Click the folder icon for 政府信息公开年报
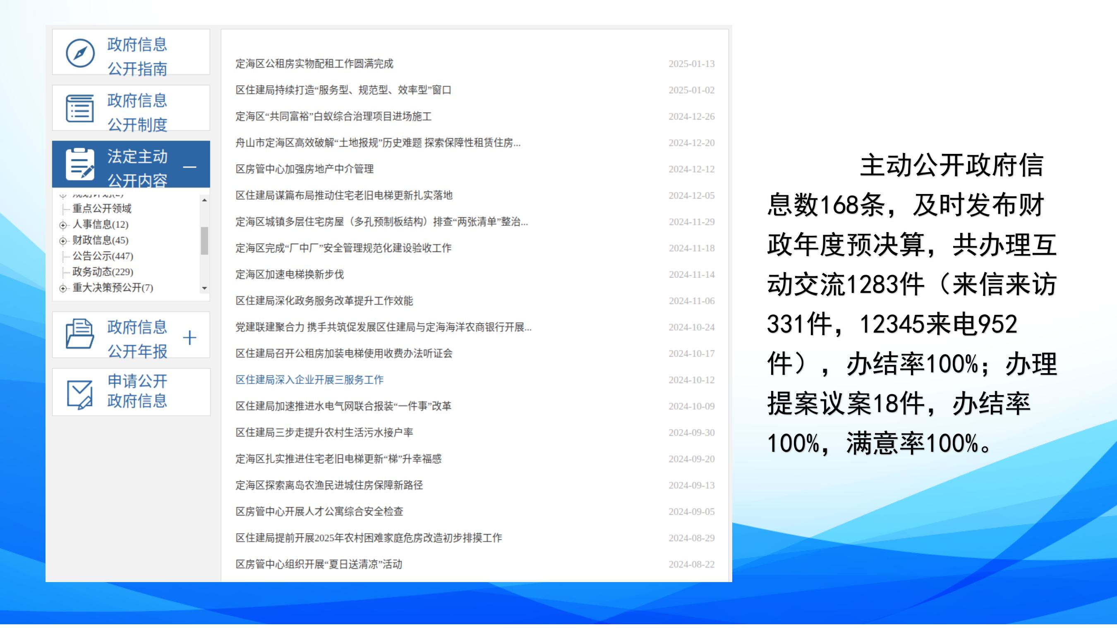The width and height of the screenshot is (1117, 628). point(80,334)
